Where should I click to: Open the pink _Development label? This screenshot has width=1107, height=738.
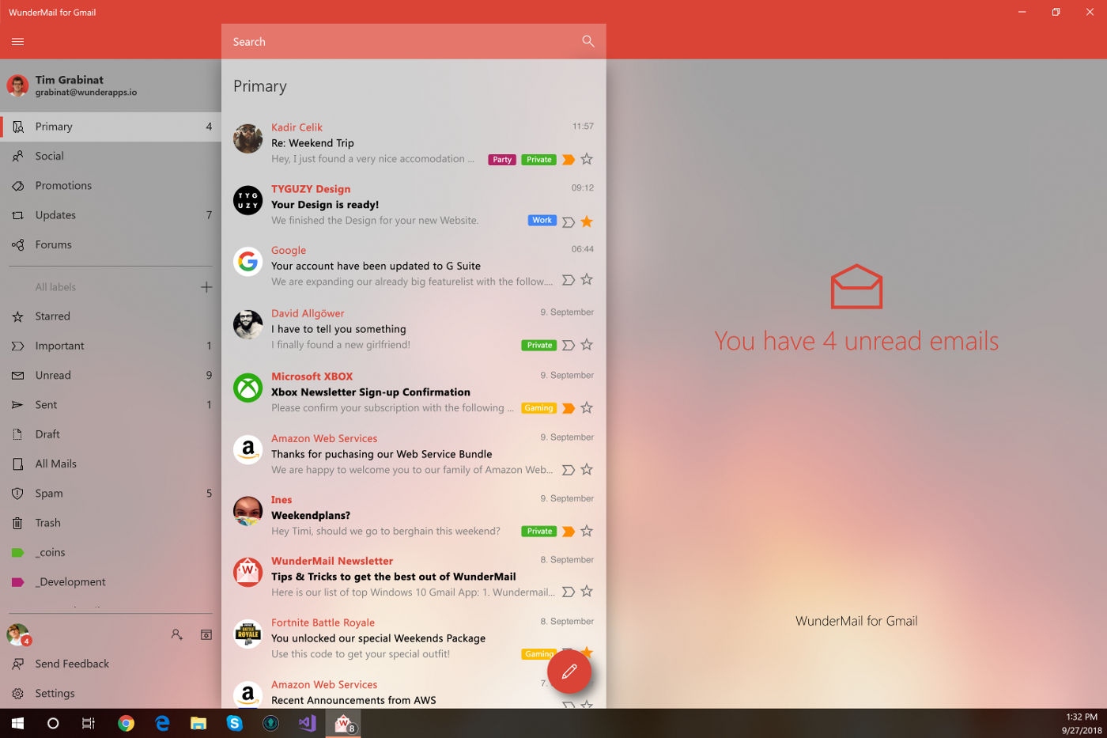pos(111,582)
